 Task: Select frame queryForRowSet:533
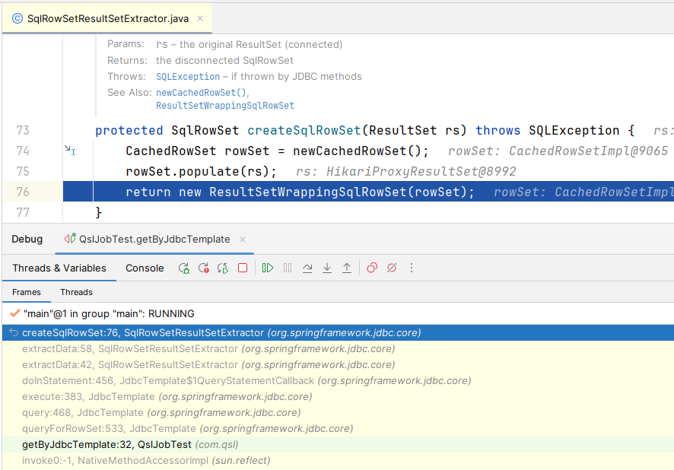(x=338, y=428)
